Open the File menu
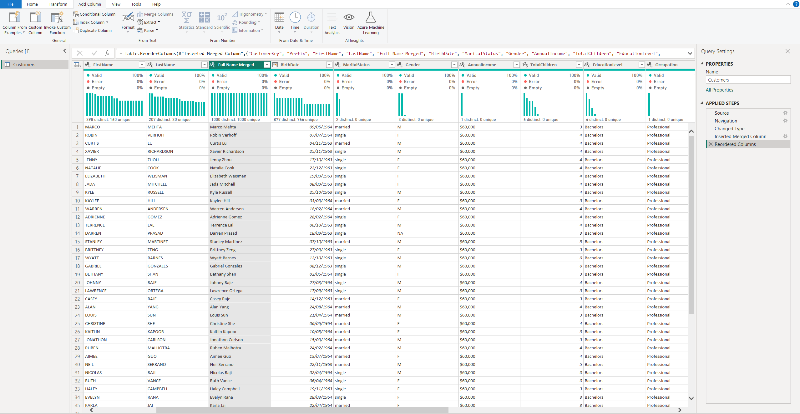Screen dimensions: 800x414 pos(10,4)
